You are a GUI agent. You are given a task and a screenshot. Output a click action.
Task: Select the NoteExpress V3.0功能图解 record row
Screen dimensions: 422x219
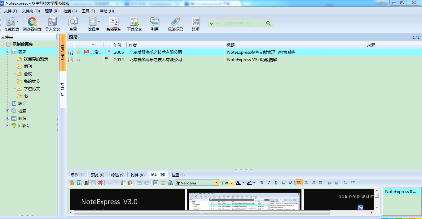click(244, 60)
